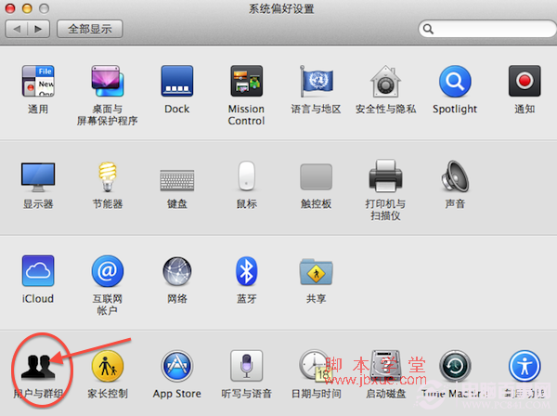This screenshot has width=557, height=416.
Task: Open Mission Control preferences
Action: 247,81
